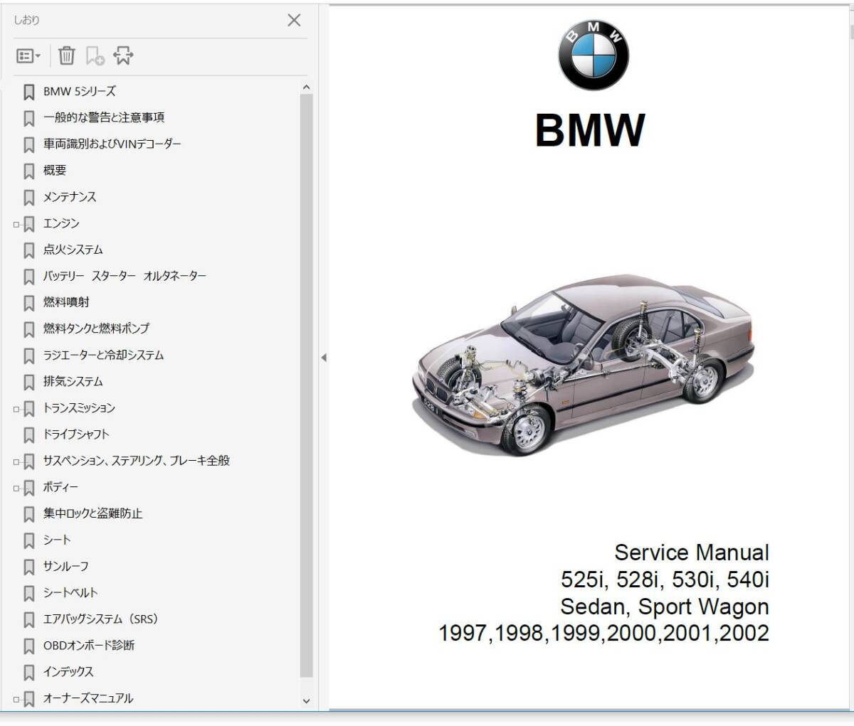
Task: Find the current bookmark star icon
Action: (123, 55)
